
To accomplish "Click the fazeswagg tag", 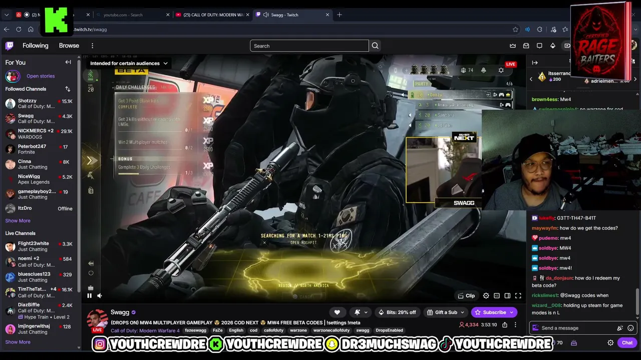I will (196, 330).
